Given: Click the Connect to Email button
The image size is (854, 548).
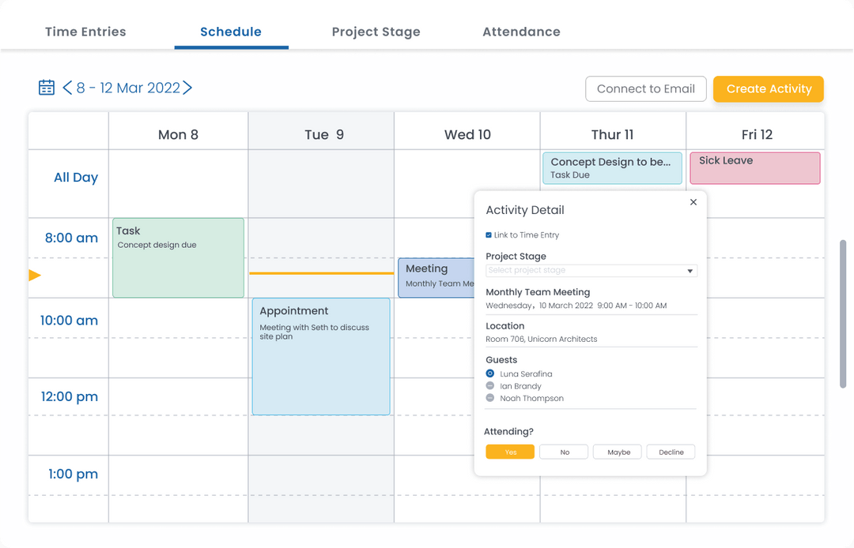Looking at the screenshot, I should [645, 89].
